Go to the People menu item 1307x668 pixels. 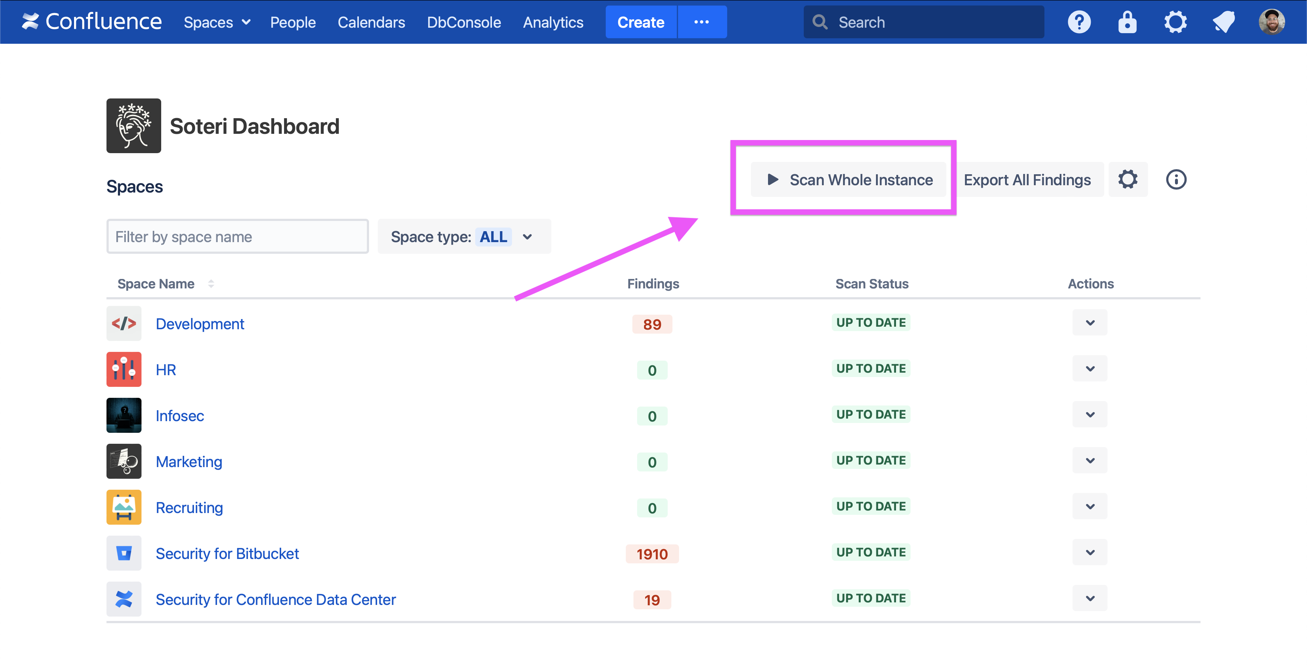pos(293,22)
